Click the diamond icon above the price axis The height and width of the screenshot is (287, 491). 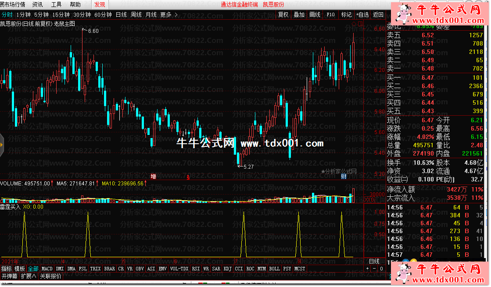point(354,24)
